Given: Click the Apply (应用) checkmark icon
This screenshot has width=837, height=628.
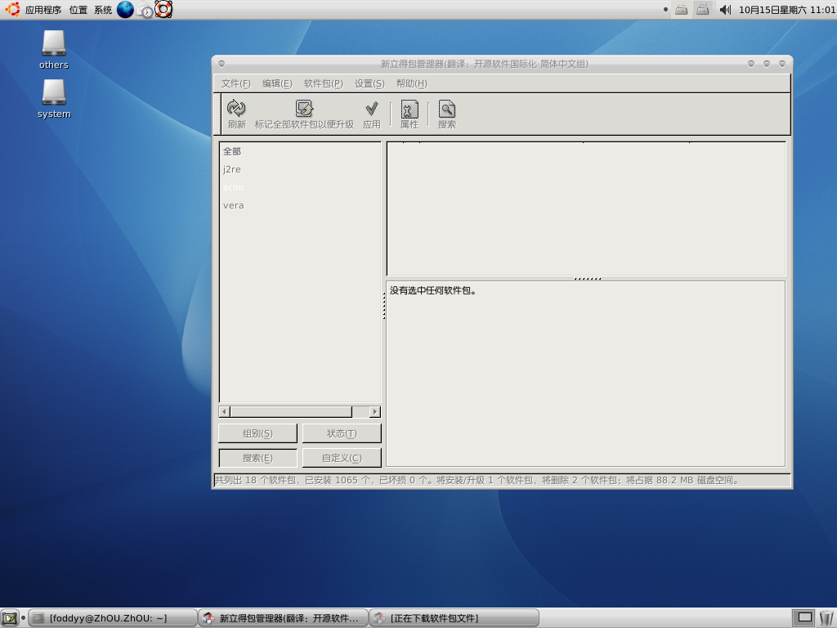Looking at the screenshot, I should (372, 109).
